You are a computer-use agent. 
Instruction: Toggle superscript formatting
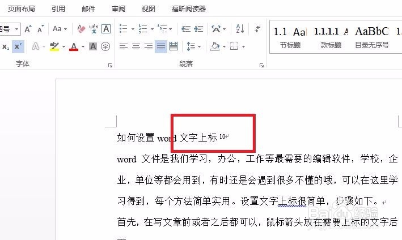[18, 46]
